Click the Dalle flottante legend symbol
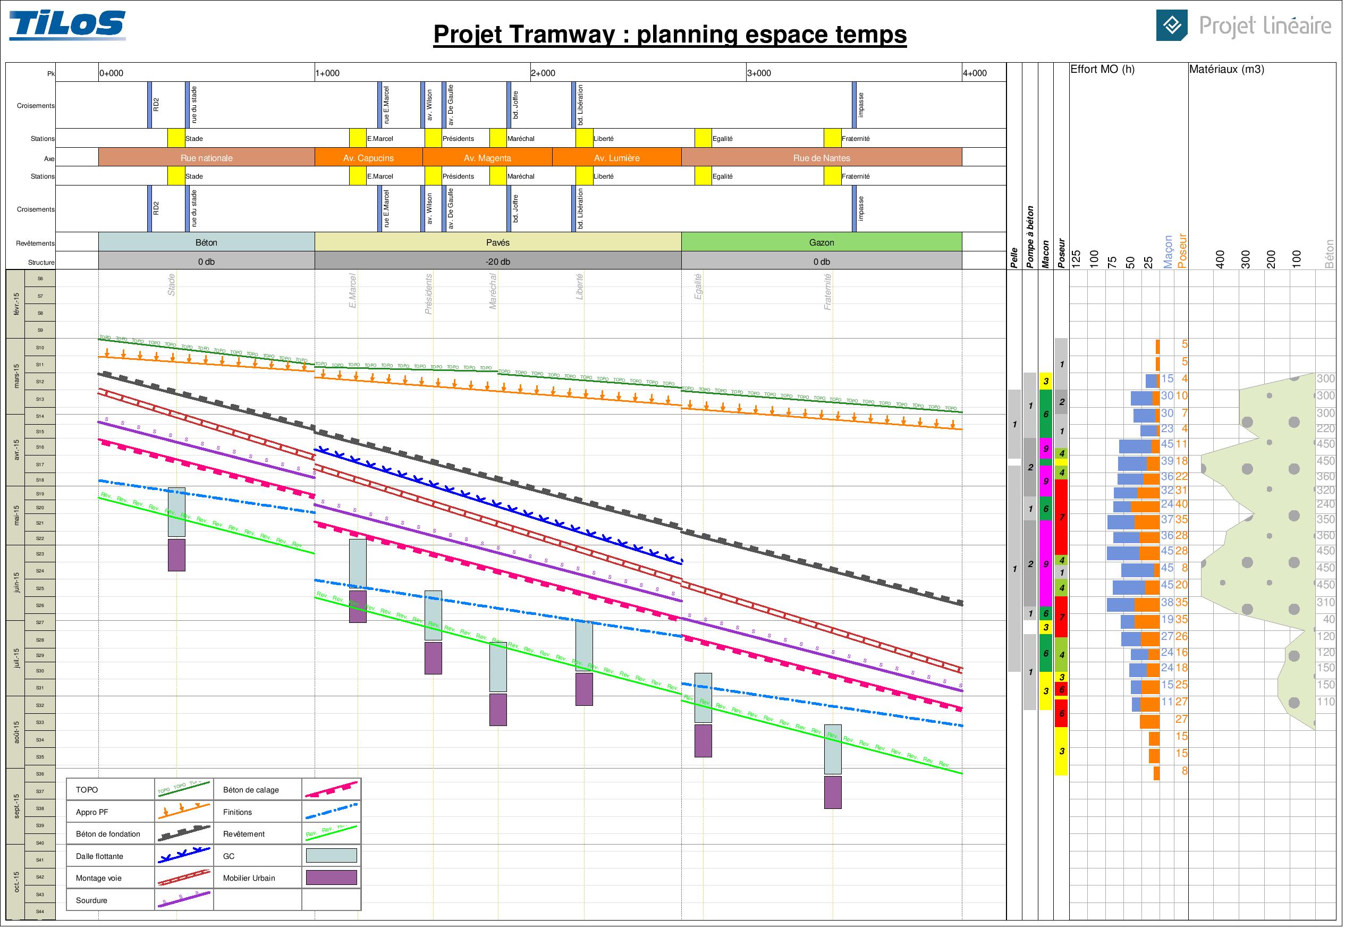 point(184,855)
